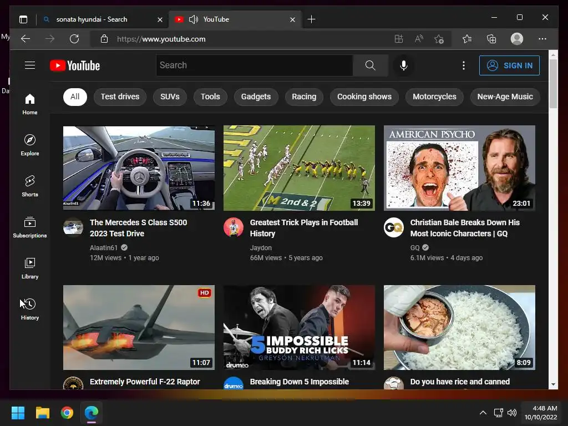Open Edge Settings and more menu

(x=542, y=39)
